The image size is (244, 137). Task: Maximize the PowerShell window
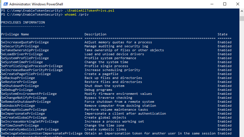click(x=225, y=4)
